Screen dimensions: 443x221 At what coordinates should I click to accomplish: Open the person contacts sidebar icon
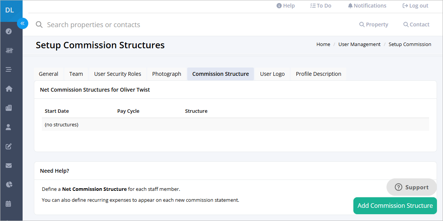pyautogui.click(x=8, y=127)
